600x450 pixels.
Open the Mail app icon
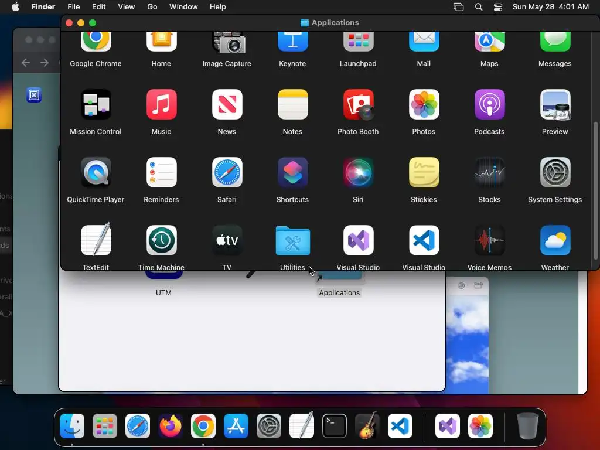coord(424,42)
